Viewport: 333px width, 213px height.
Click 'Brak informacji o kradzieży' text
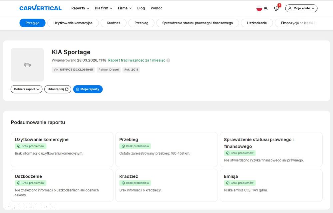[141, 190]
